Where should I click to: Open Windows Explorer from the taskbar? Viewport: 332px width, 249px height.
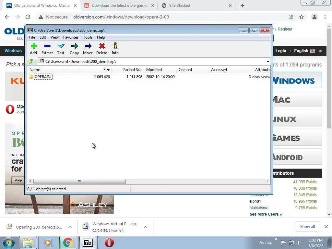coord(28,243)
